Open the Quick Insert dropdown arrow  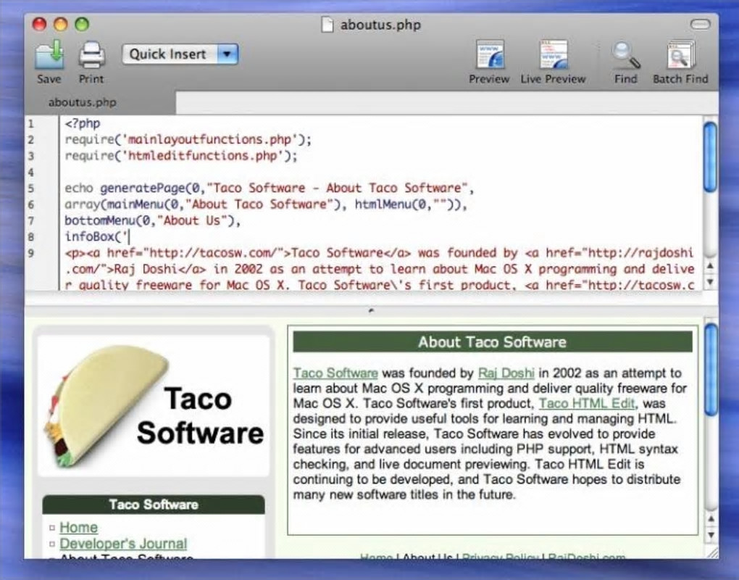pyautogui.click(x=227, y=54)
